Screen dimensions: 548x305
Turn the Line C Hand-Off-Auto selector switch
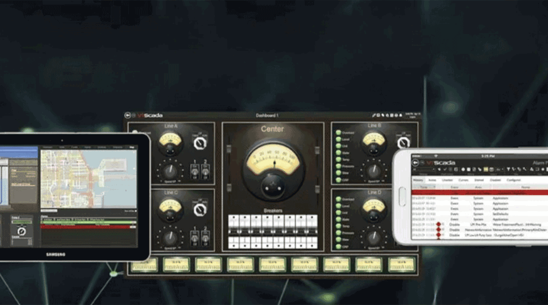tap(199, 210)
